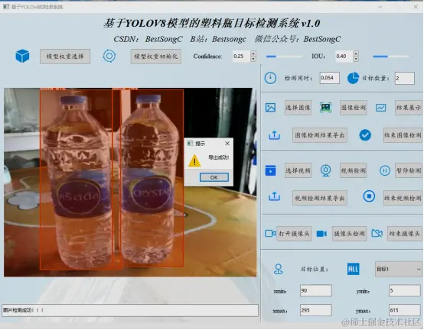Adjust the IOU slider

[390, 57]
